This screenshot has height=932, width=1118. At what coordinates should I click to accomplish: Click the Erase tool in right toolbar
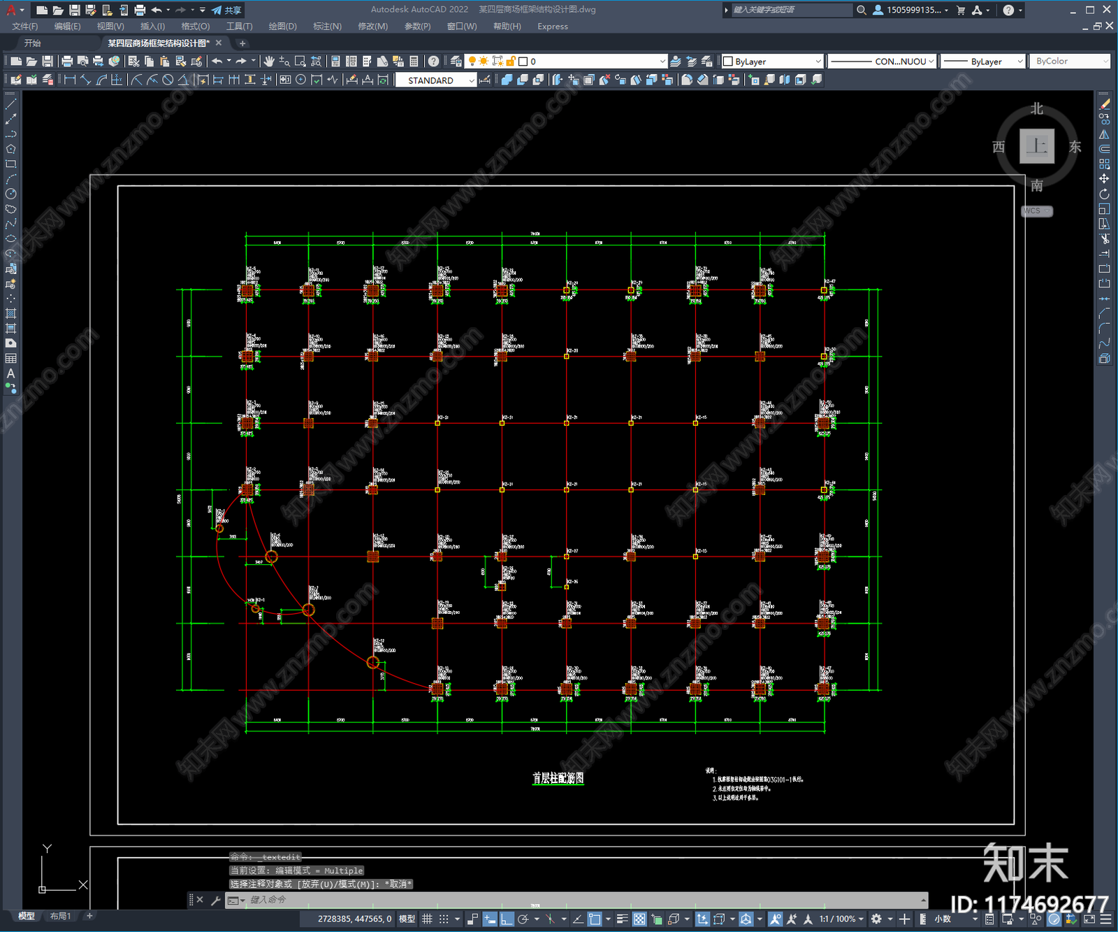click(1104, 104)
